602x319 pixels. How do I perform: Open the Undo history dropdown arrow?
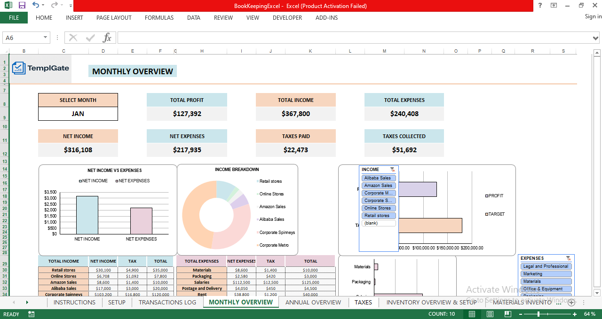pos(43,6)
